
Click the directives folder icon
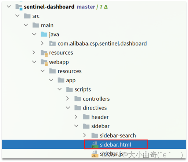[x=78, y=108]
